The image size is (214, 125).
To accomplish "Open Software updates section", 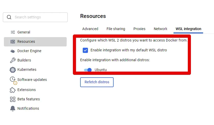I will (32, 80).
